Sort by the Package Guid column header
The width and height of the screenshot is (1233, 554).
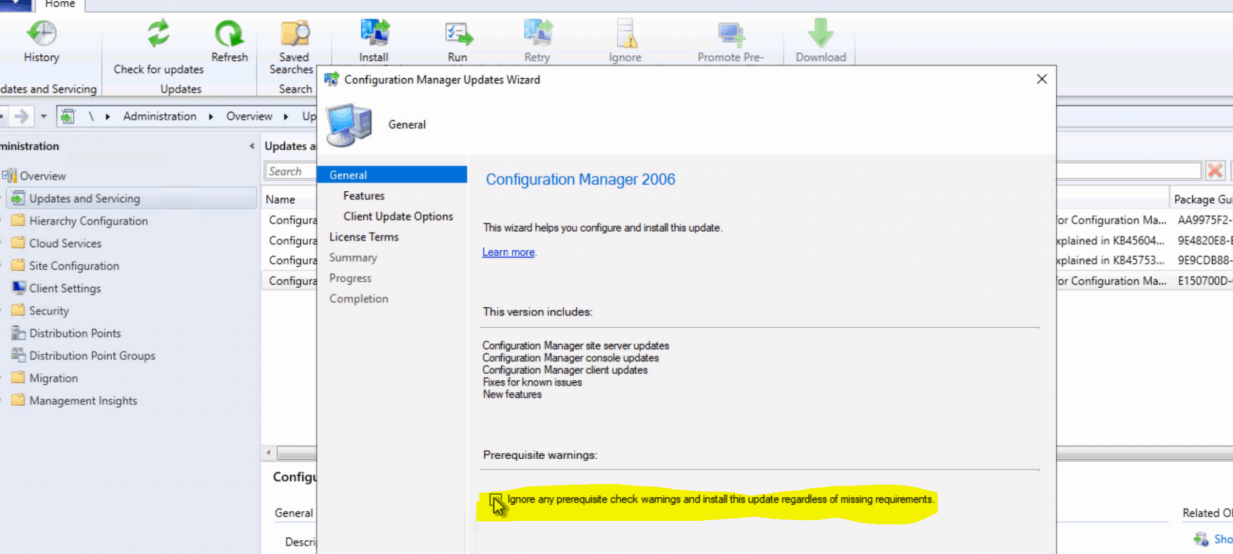(x=1203, y=199)
